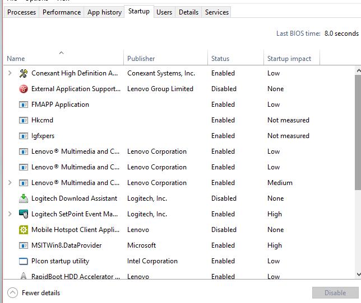
Task: Click the Conexant High Definition Audio icon
Action: point(24,73)
